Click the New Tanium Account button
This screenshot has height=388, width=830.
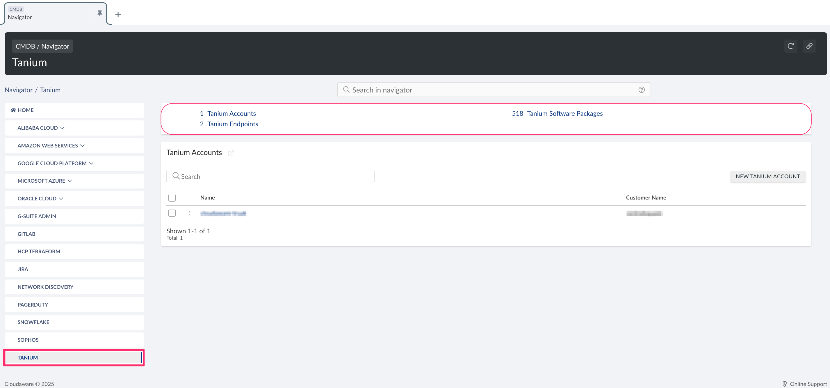[767, 176]
